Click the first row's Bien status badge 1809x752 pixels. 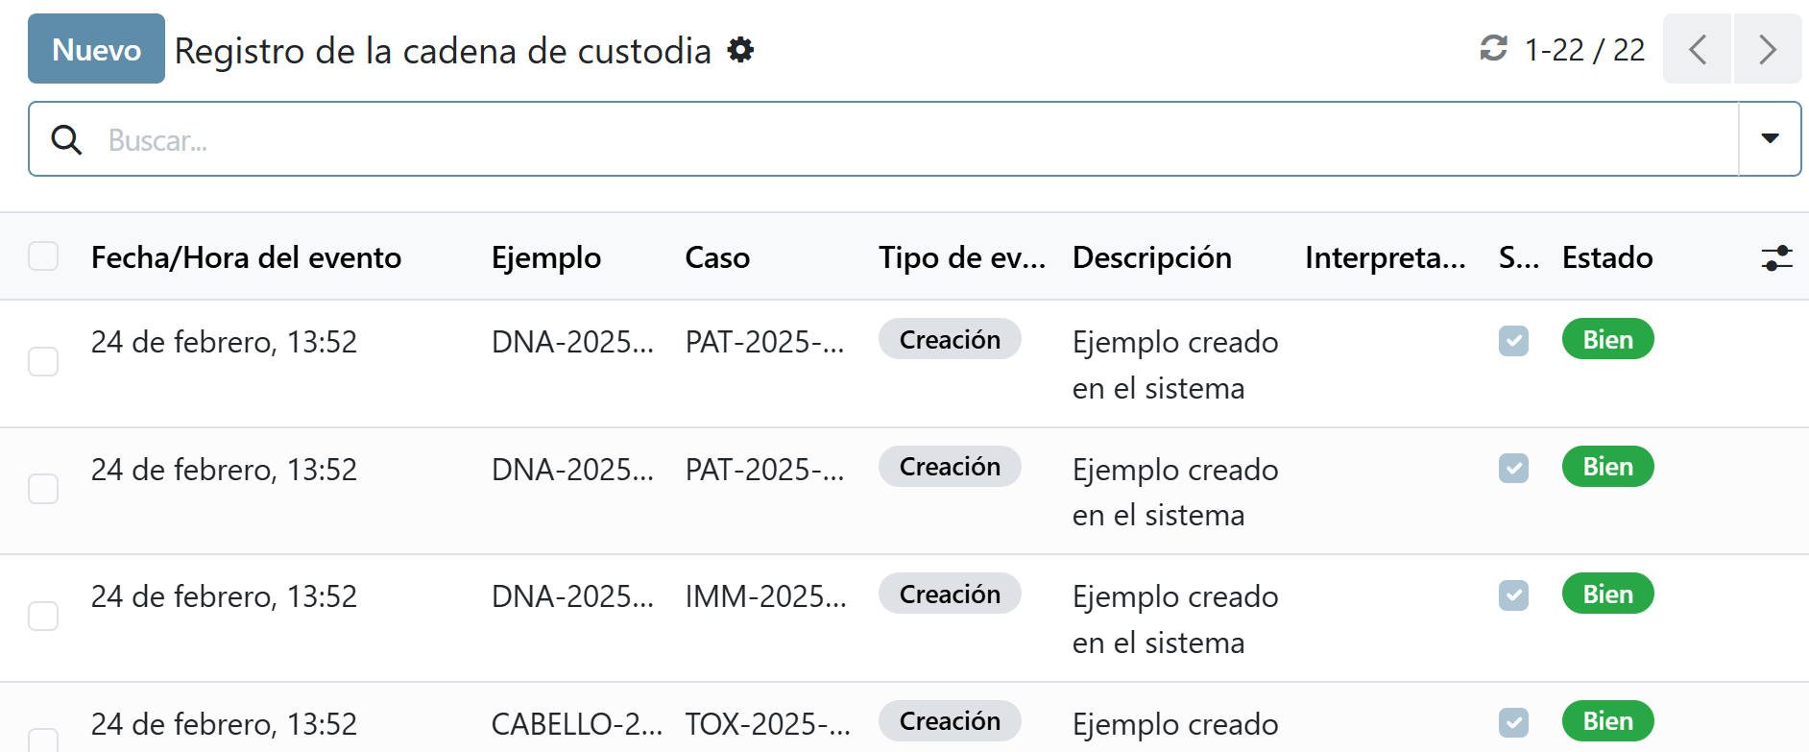1607,340
